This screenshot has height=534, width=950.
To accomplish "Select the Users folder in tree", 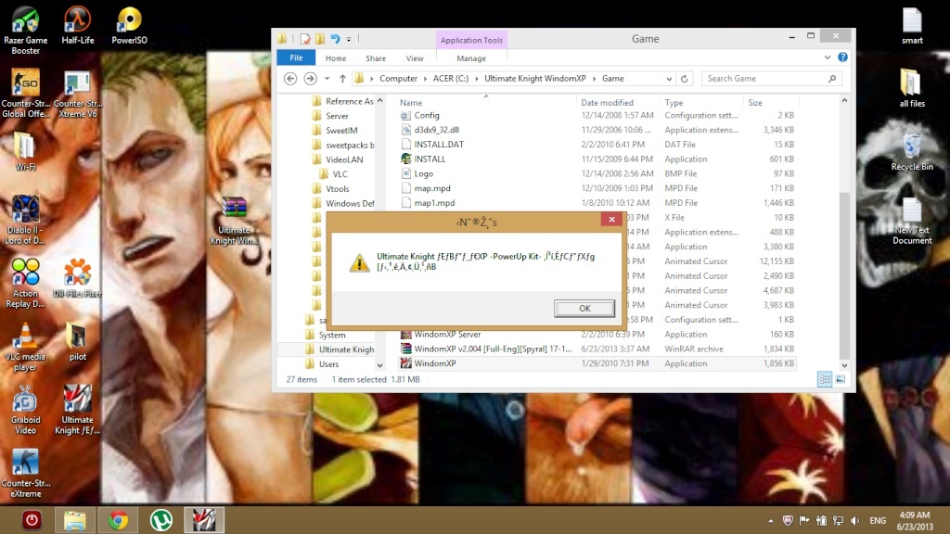I will click(x=328, y=363).
